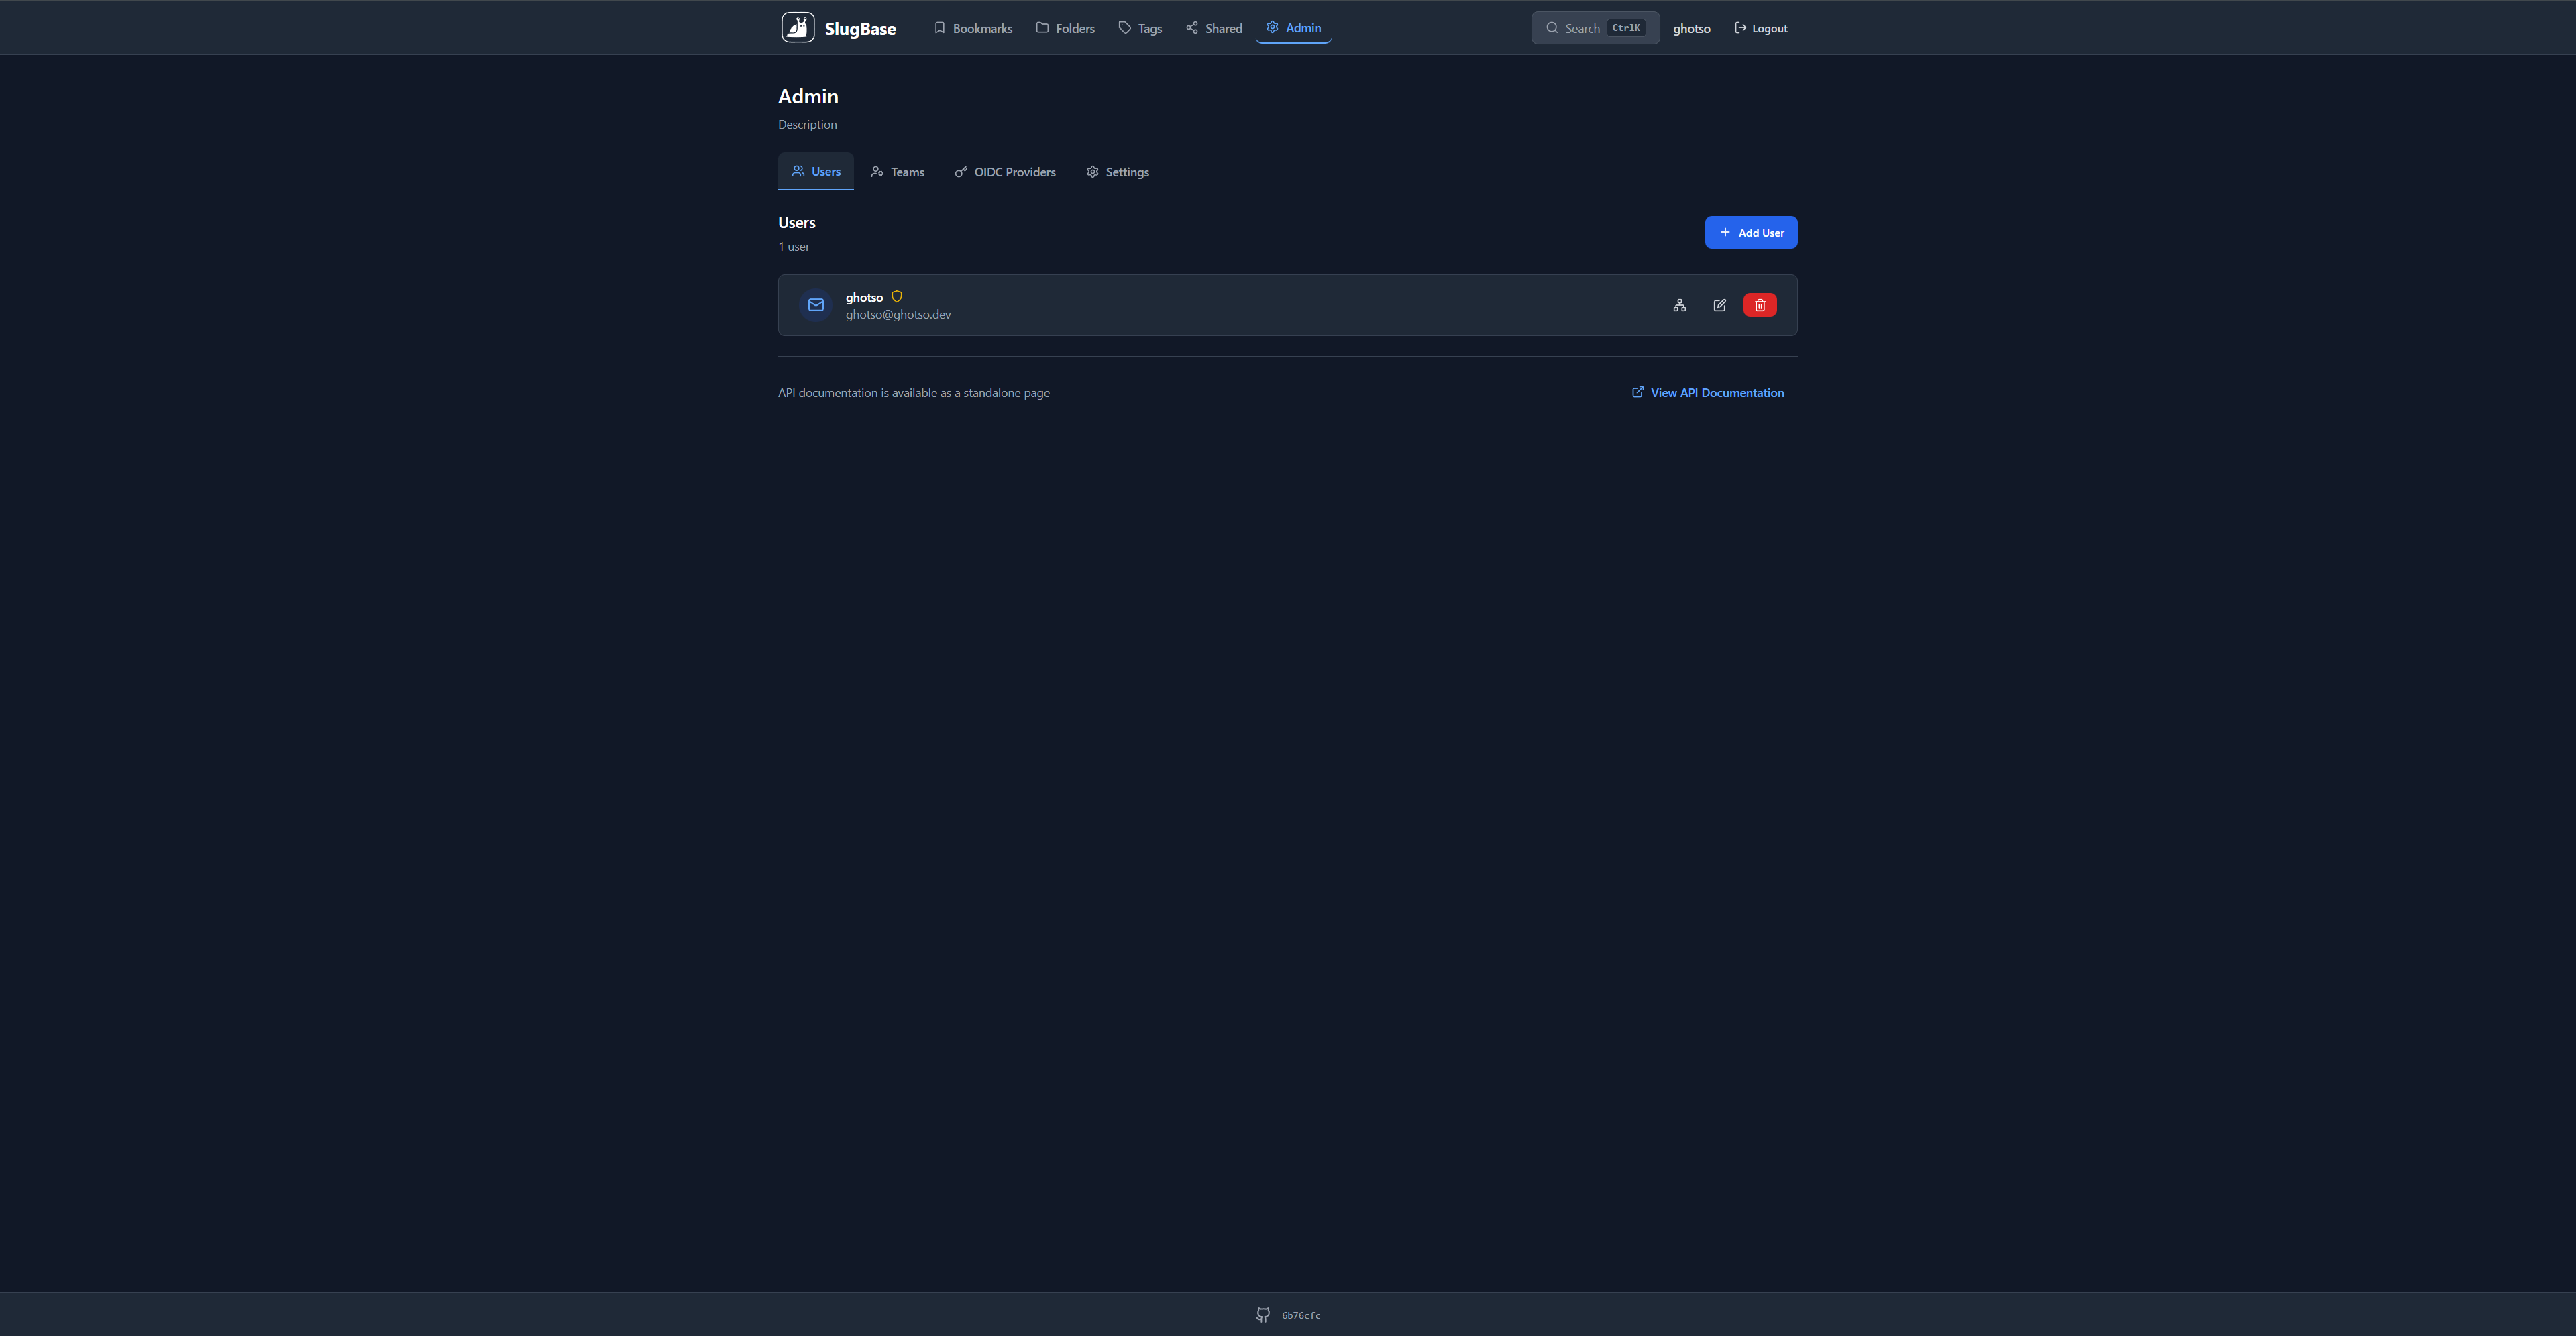The image size is (2576, 1336).
Task: Click the SlugBase slug logo
Action: [x=797, y=27]
